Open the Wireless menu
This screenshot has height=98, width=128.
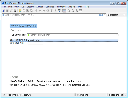click(x=71, y=7)
